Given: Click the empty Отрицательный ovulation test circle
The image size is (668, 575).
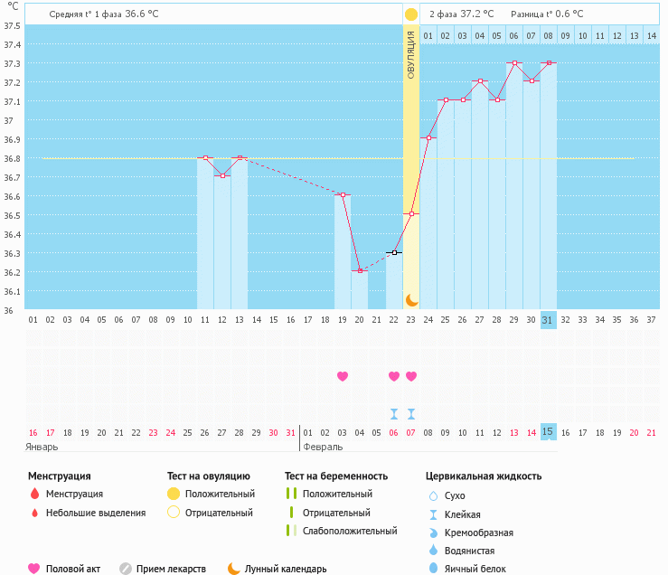Looking at the screenshot, I should (x=174, y=512).
